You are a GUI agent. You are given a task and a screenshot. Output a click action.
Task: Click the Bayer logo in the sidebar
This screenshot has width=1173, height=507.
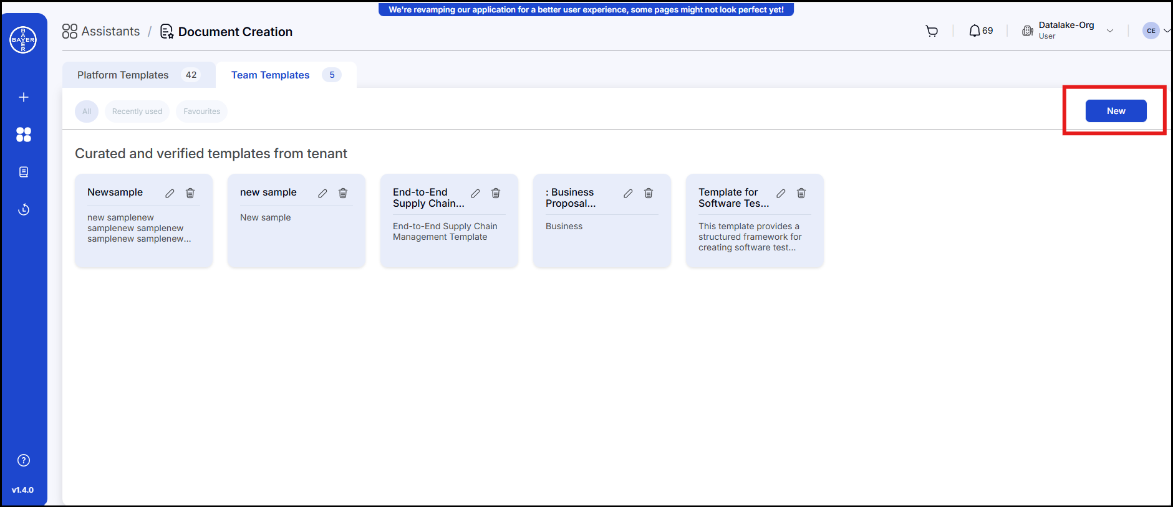[23, 40]
